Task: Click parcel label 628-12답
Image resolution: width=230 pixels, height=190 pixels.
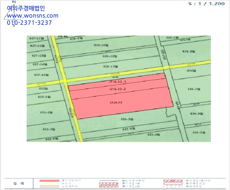Action: pyautogui.click(x=110, y=56)
